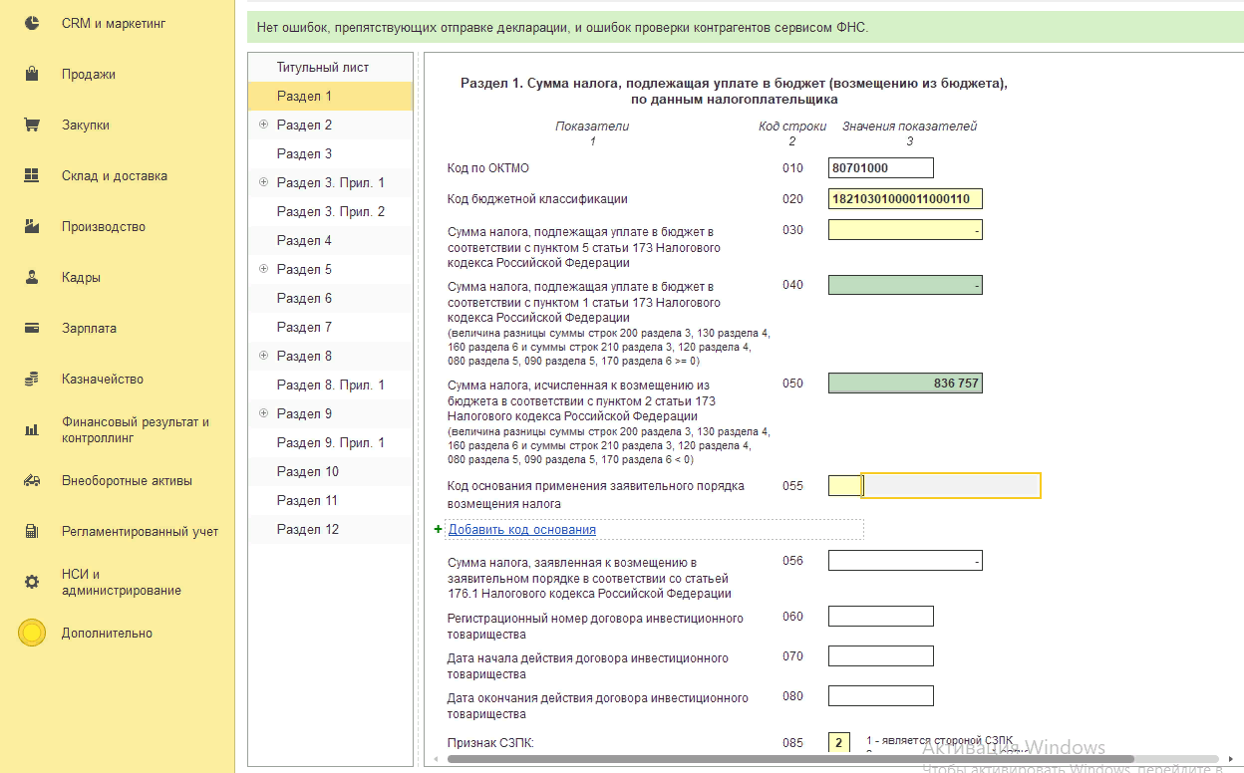Click the Закупки shopping cart icon
Screen dimensions: 1244x773
pyautogui.click(x=32, y=125)
